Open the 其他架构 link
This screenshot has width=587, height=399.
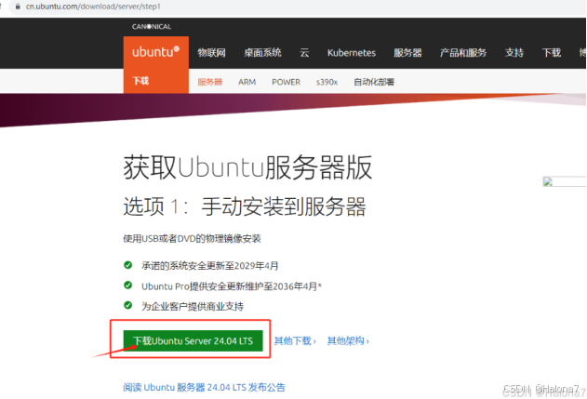[x=348, y=340]
